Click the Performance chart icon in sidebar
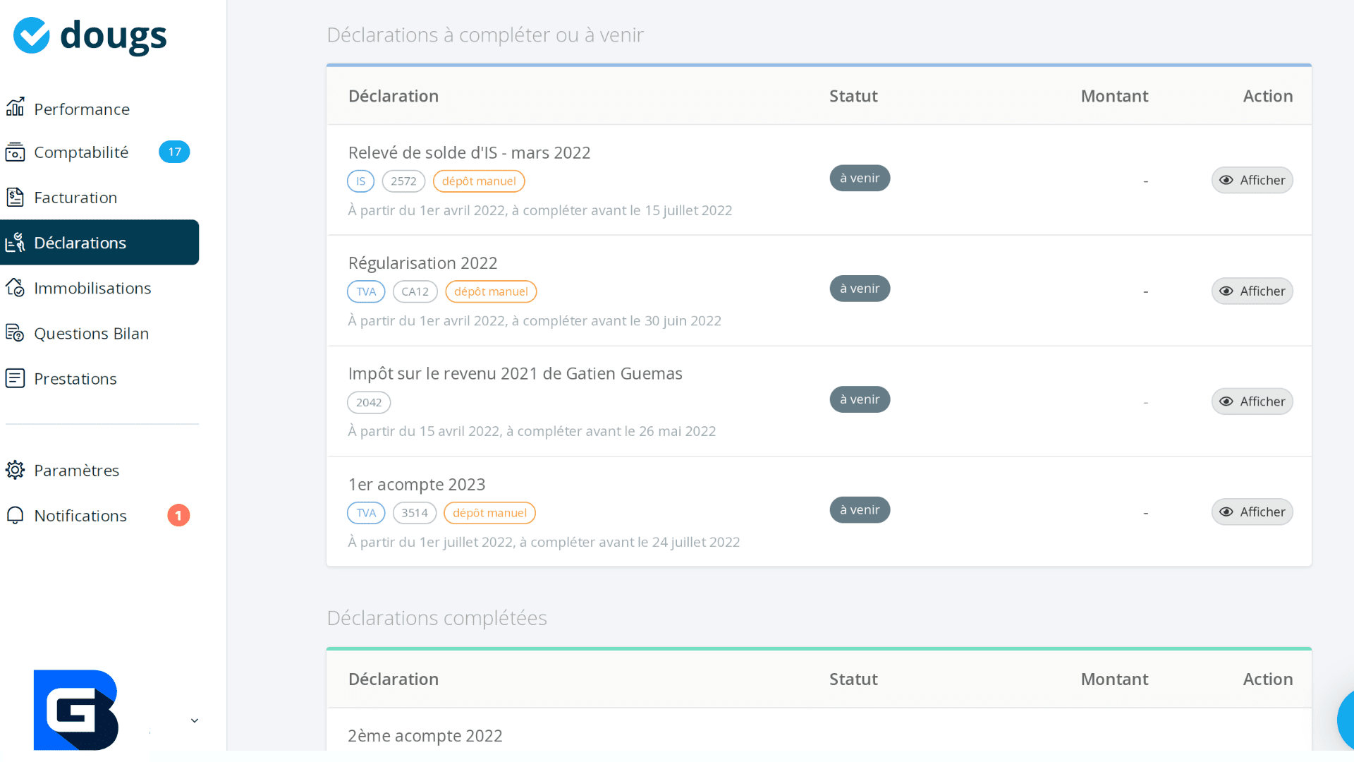 click(x=16, y=107)
